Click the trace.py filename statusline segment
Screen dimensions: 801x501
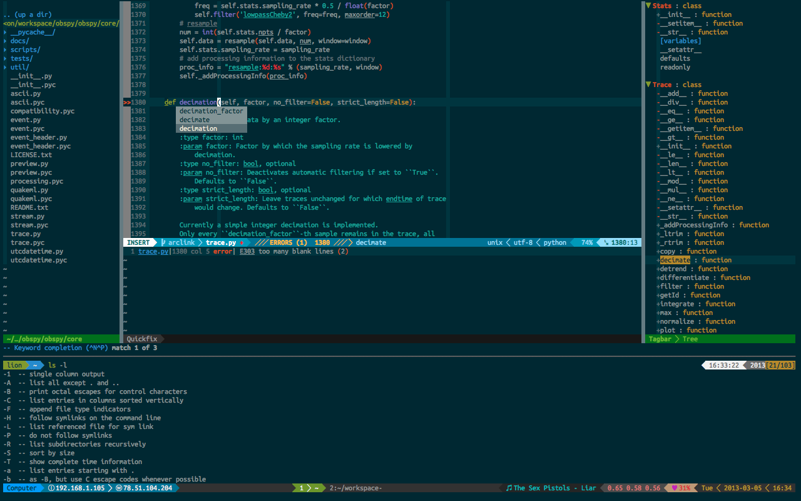221,242
